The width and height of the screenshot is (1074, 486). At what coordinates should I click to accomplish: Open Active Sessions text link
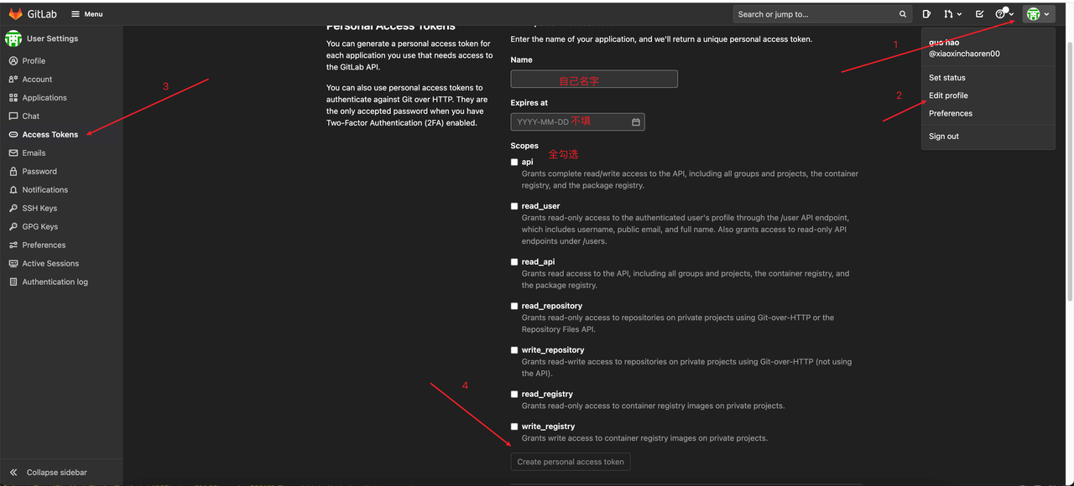click(x=50, y=264)
